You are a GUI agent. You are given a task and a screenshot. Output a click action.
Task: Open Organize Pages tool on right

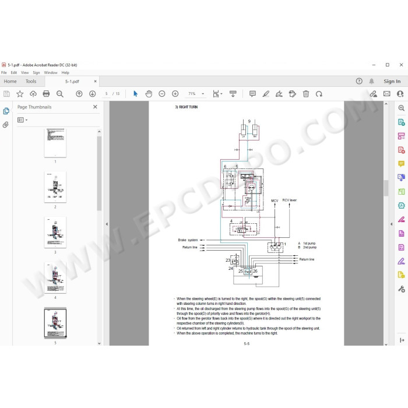click(x=401, y=136)
